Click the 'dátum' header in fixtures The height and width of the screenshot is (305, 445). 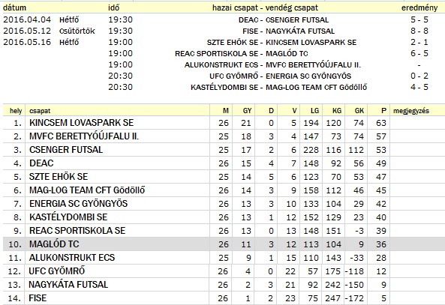coord(14,7)
